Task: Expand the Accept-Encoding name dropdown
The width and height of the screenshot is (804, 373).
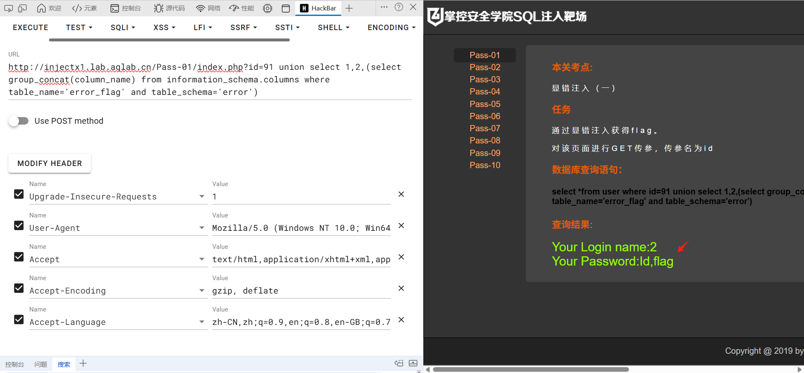Action: (x=202, y=291)
